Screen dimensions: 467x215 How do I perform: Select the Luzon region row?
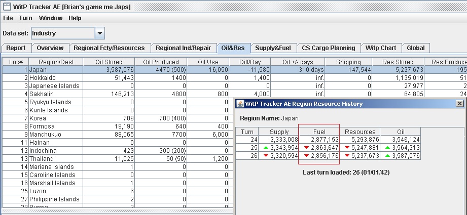pyautogui.click(x=118, y=191)
